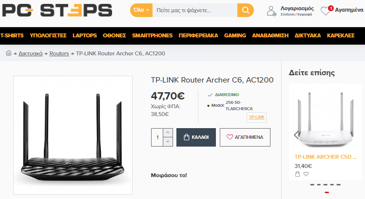Increase quantity with the up arrow
The image size is (365, 199).
(x=168, y=133)
